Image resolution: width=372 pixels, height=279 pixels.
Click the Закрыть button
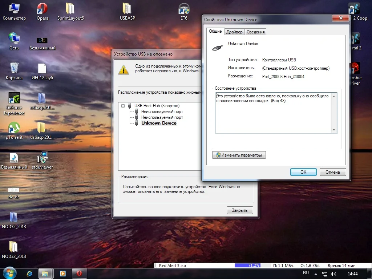click(x=240, y=210)
